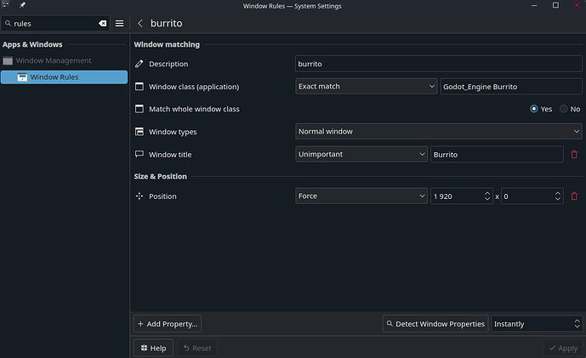
Task: Open the Unimportant title match dropdown
Action: (361, 154)
